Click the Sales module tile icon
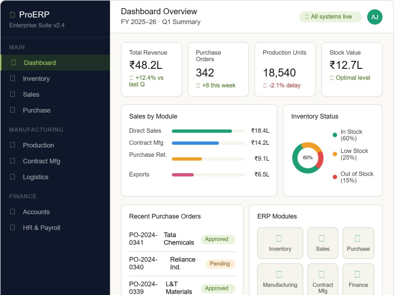The width and height of the screenshot is (394, 295). click(322, 238)
